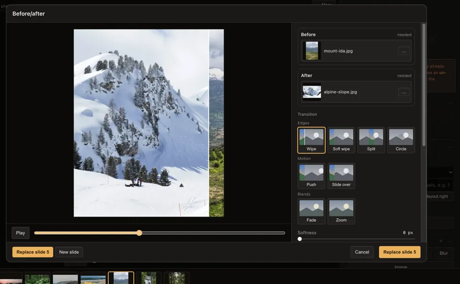Click the left Replace slide 5 button

coord(33,252)
